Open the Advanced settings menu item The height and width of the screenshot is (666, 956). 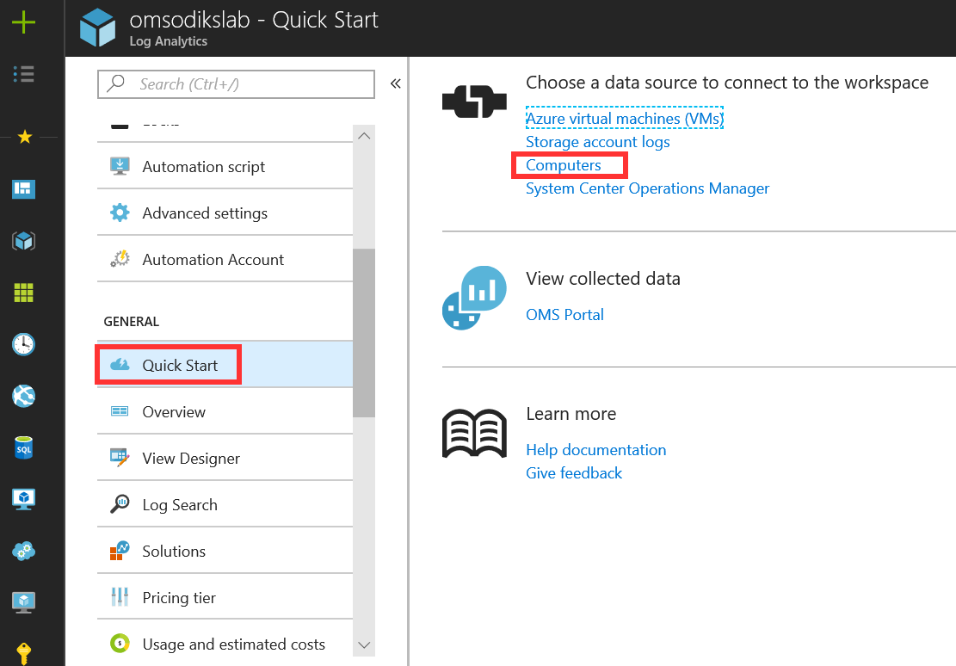225,213
